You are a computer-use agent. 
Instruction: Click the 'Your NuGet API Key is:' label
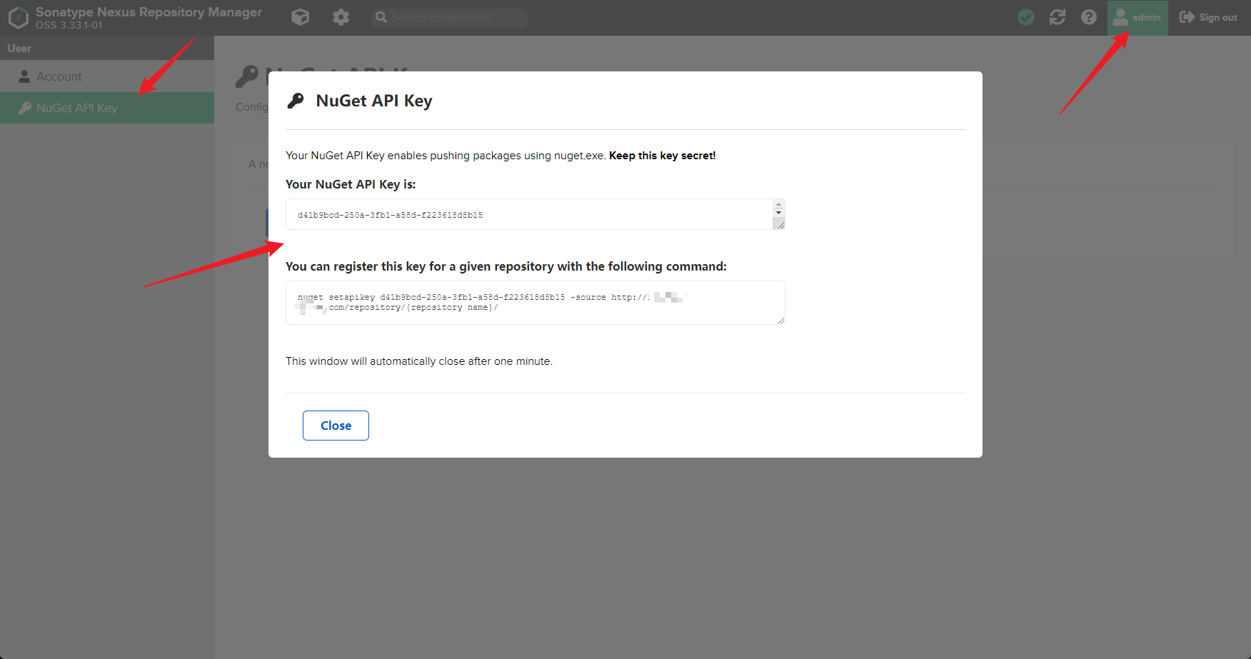(x=351, y=184)
